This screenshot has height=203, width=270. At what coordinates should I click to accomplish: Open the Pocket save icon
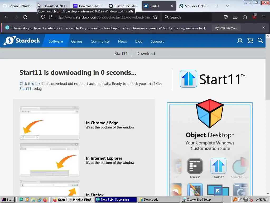226,17
